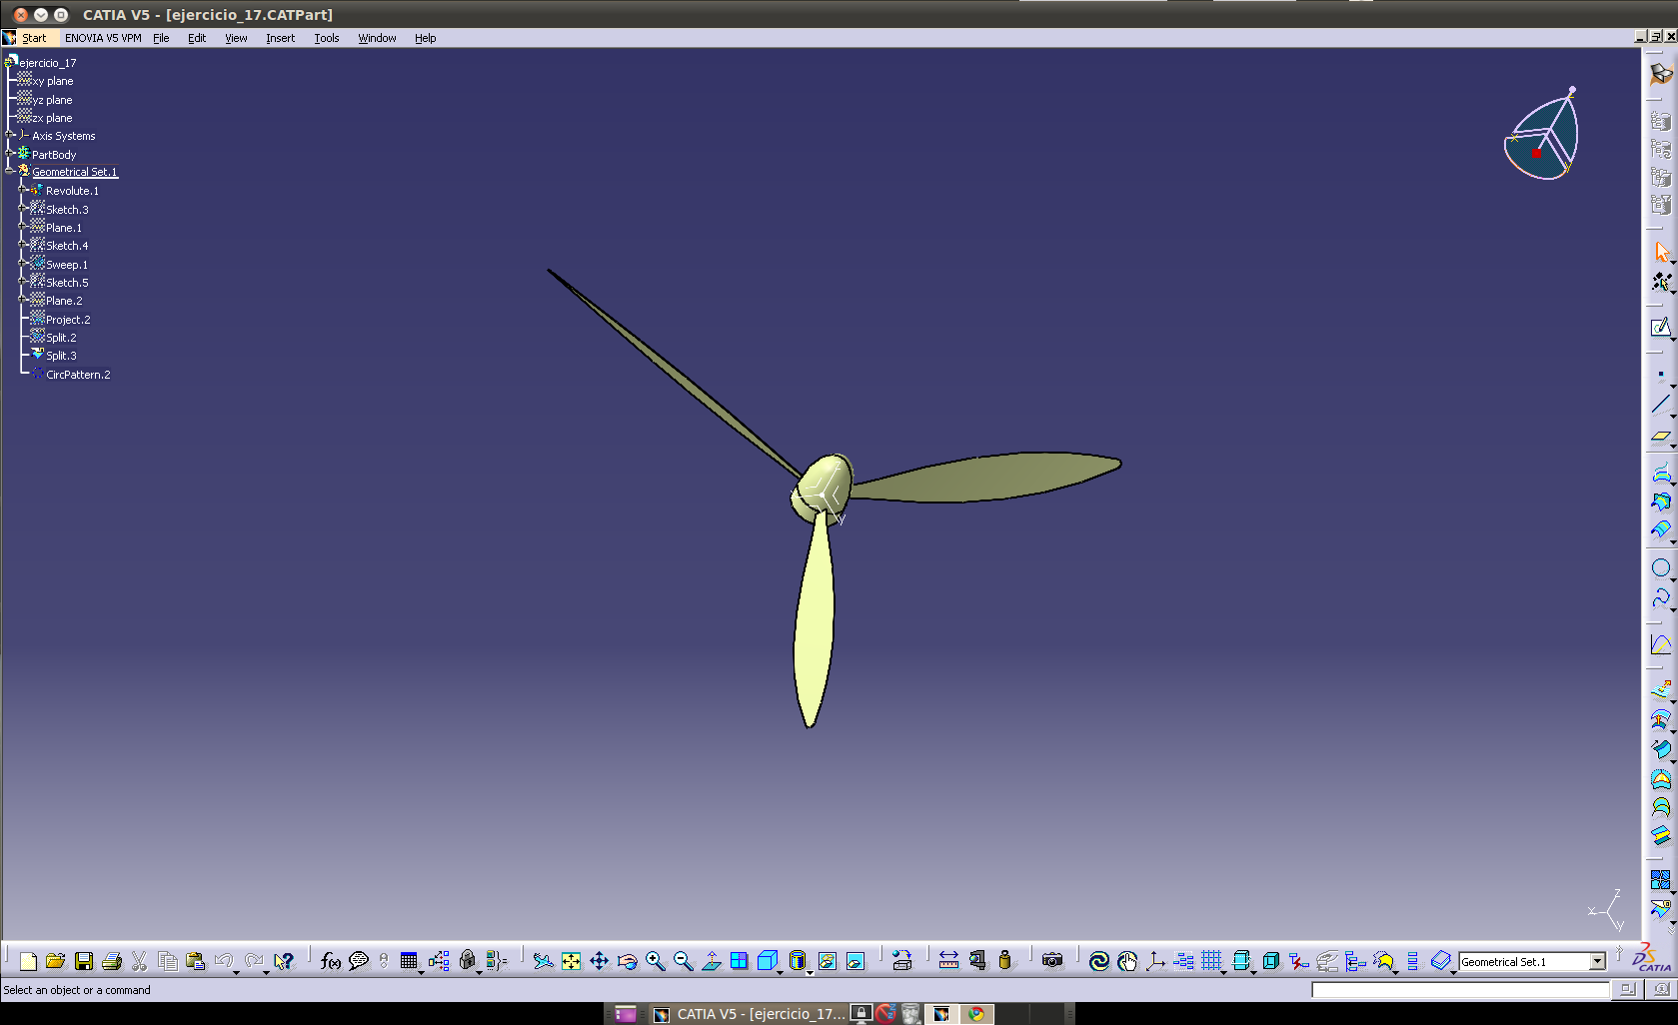Screen dimensions: 1678x1025
Task: Click the Measure Inertia weight icon
Action: [1004, 961]
